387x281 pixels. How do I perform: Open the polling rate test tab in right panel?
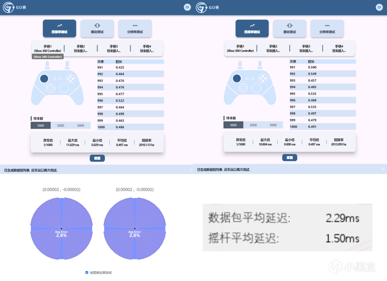coord(252,28)
